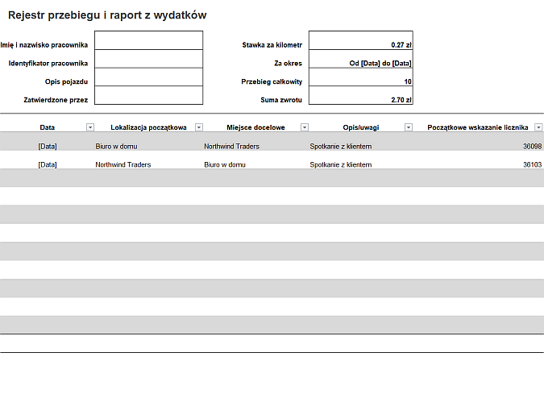Select the Przebieg całkowity value 10
The width and height of the screenshot is (544, 419).
point(361,77)
